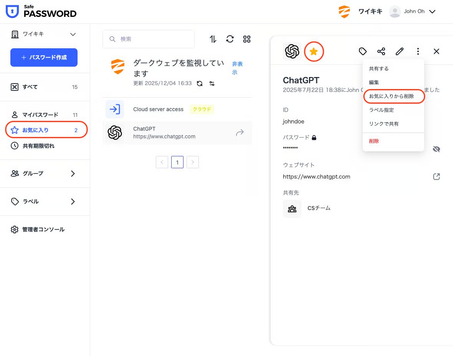Select the Cloud server access entry
This screenshot has height=356, width=453.
tap(158, 109)
